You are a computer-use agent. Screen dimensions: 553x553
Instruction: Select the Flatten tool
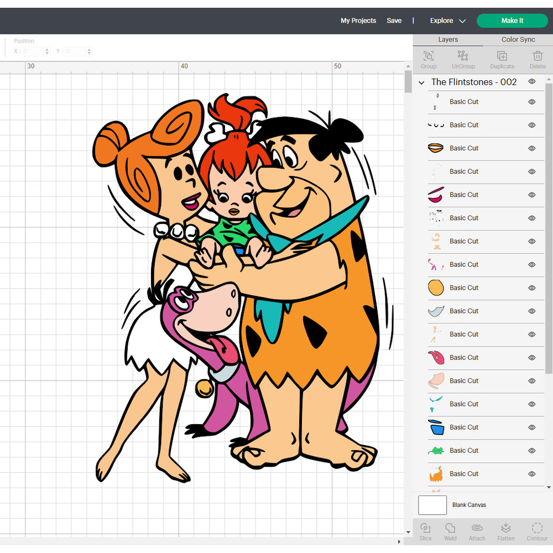click(506, 531)
